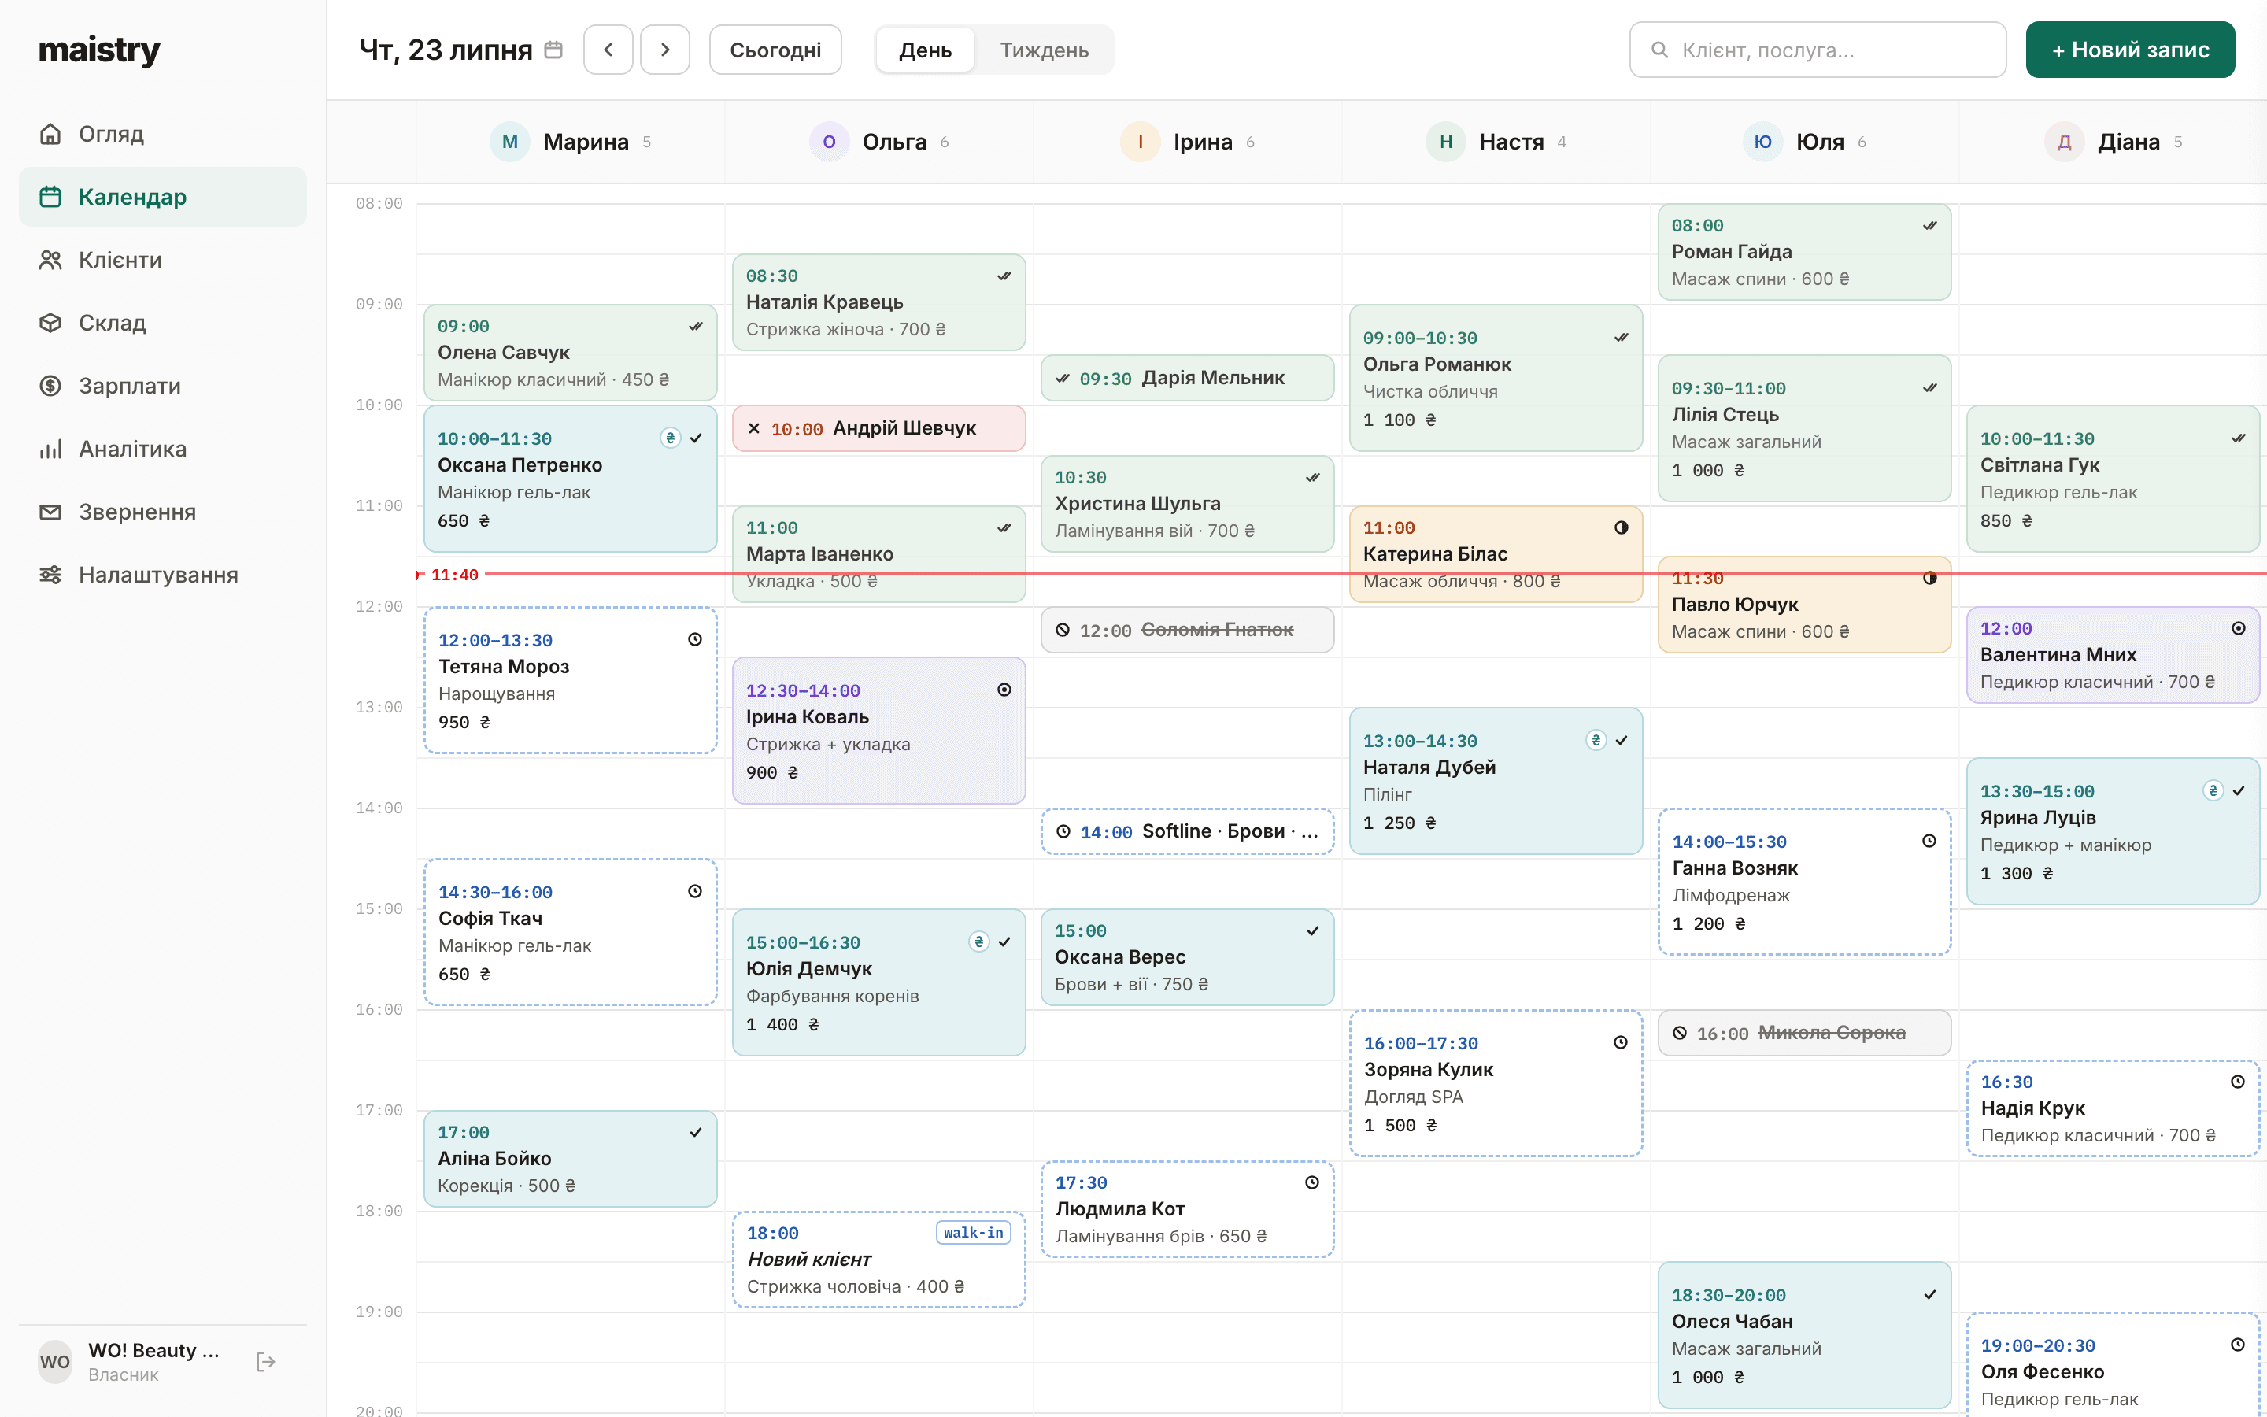
Task: Open the Налаштування sliders icon
Action: pyautogui.click(x=50, y=575)
